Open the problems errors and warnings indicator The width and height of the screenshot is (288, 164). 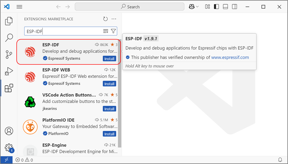(24, 160)
